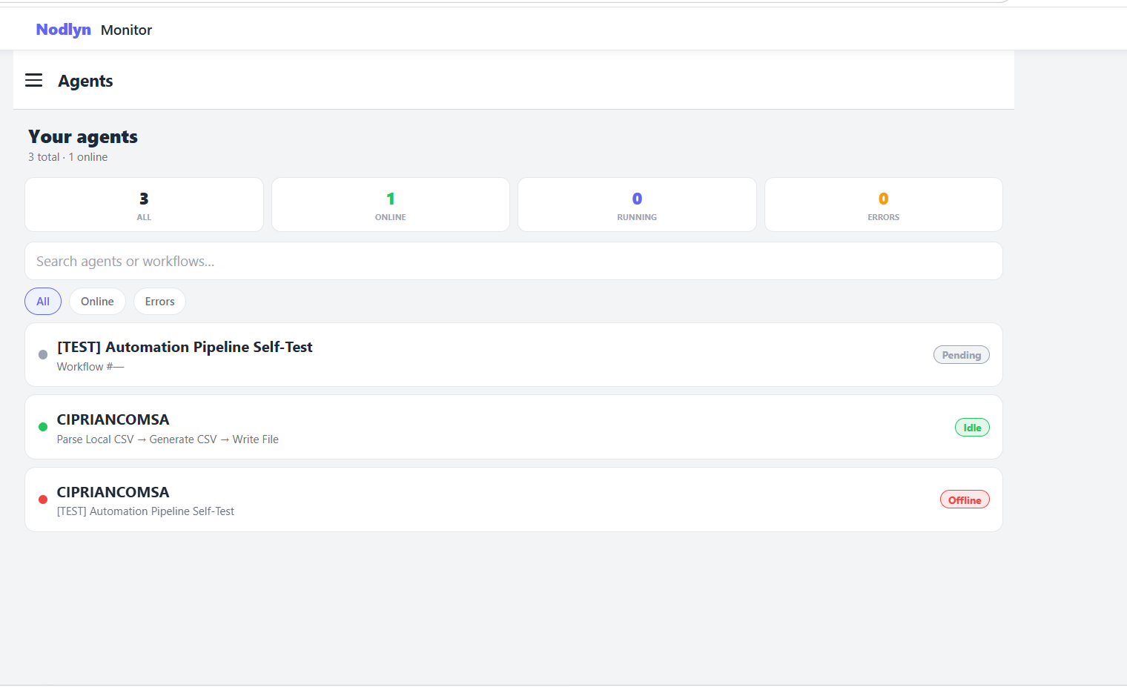Click the green online status dot
The width and height of the screenshot is (1127, 687).
click(43, 427)
